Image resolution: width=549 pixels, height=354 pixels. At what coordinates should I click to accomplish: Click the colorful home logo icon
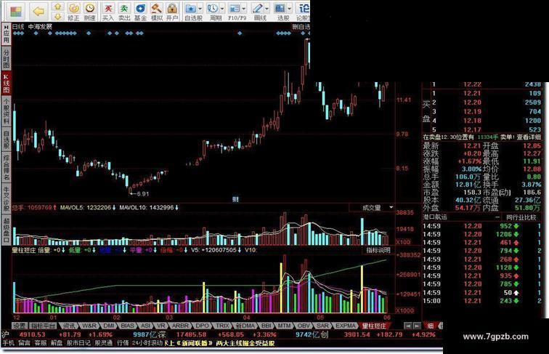click(x=15, y=12)
